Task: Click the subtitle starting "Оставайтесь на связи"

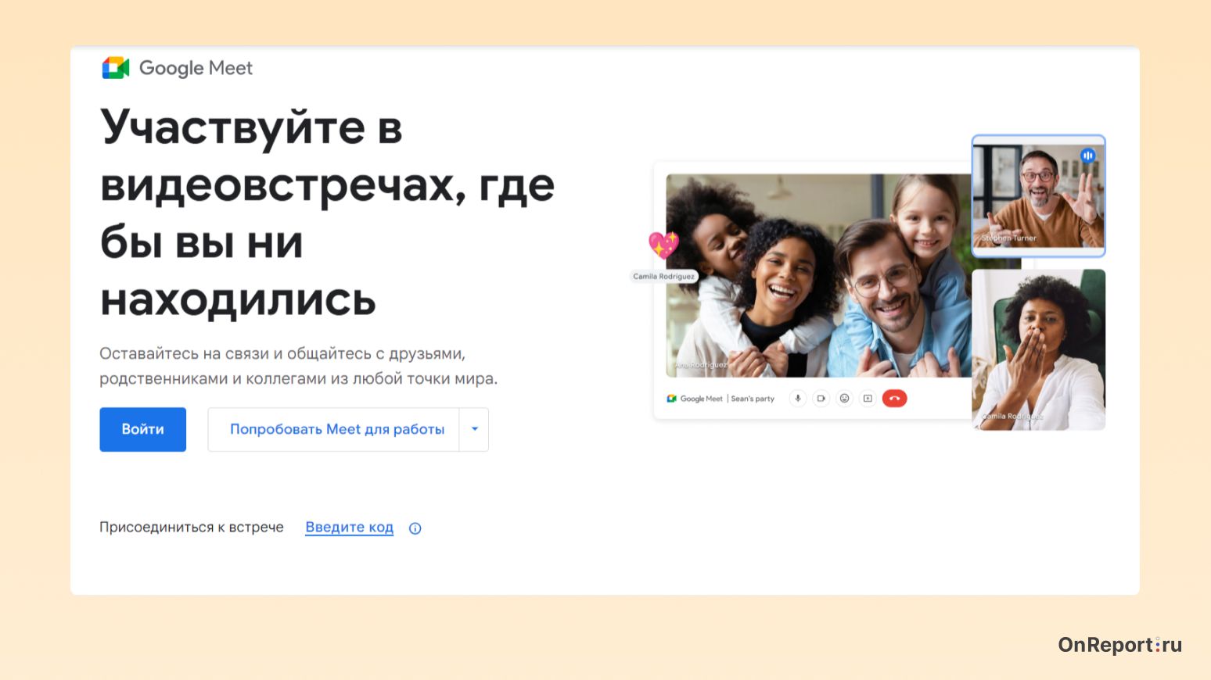Action: pyautogui.click(x=298, y=366)
